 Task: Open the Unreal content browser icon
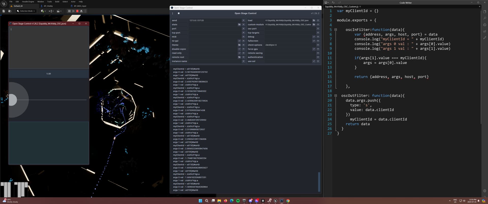click(x=10, y=11)
